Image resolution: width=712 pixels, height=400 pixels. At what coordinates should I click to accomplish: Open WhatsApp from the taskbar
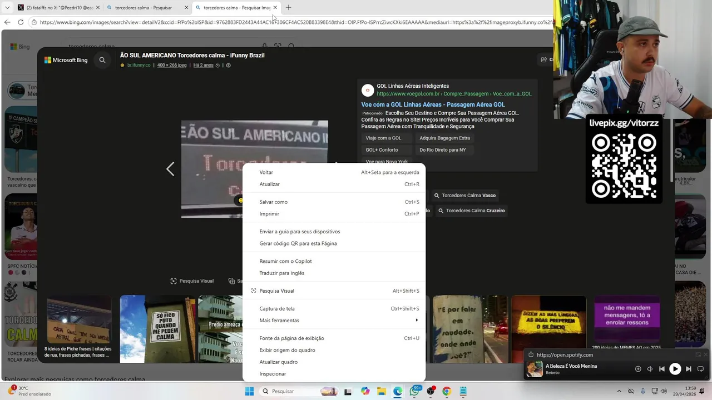[414, 391]
